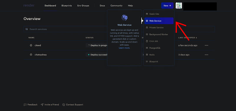Click the Contact Support question icon
Viewport: 236px width, 111px height.
point(63,105)
